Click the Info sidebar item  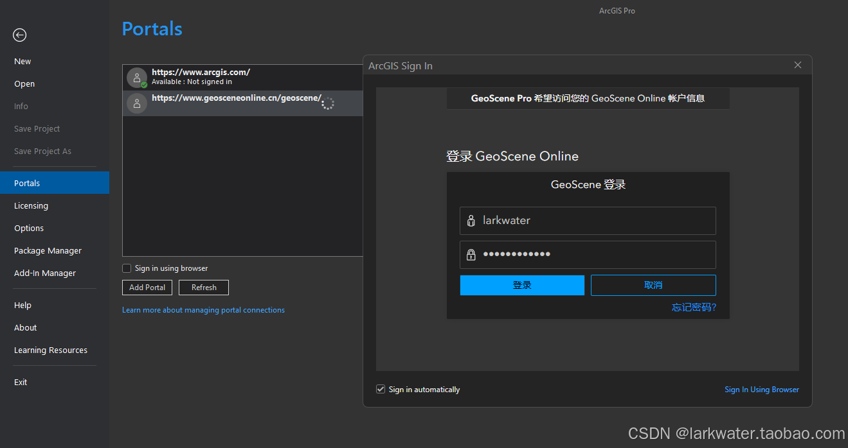(21, 107)
